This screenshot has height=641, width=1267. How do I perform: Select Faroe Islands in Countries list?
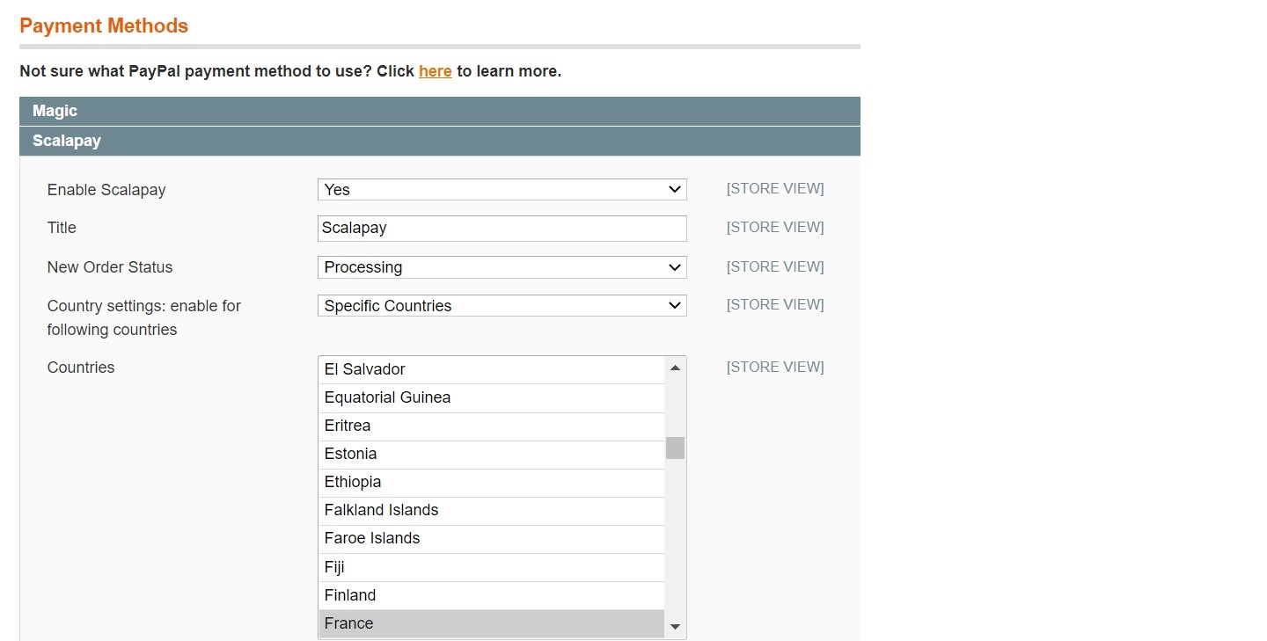tap(492, 538)
